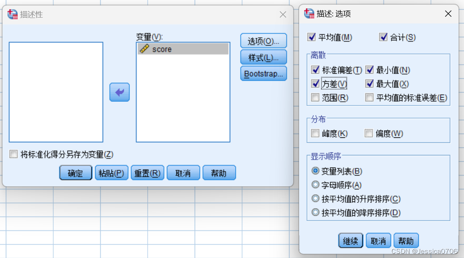This screenshot has width=464, height=258.
Task: Uncheck the 平均值(M) checkbox
Action: 311,37
